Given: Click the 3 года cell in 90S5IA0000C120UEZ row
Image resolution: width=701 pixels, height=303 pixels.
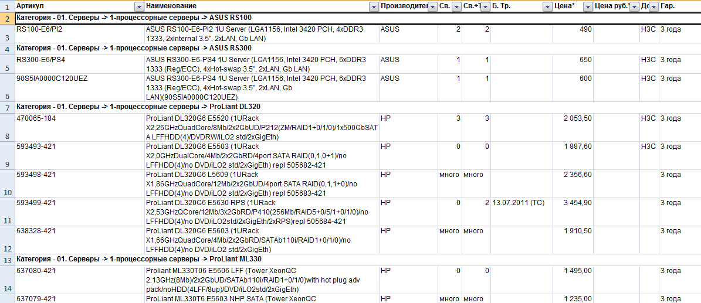Looking at the screenshot, I should coord(680,87).
